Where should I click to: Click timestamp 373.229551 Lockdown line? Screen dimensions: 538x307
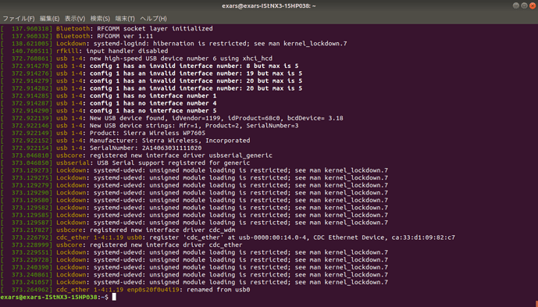[x=194, y=252]
